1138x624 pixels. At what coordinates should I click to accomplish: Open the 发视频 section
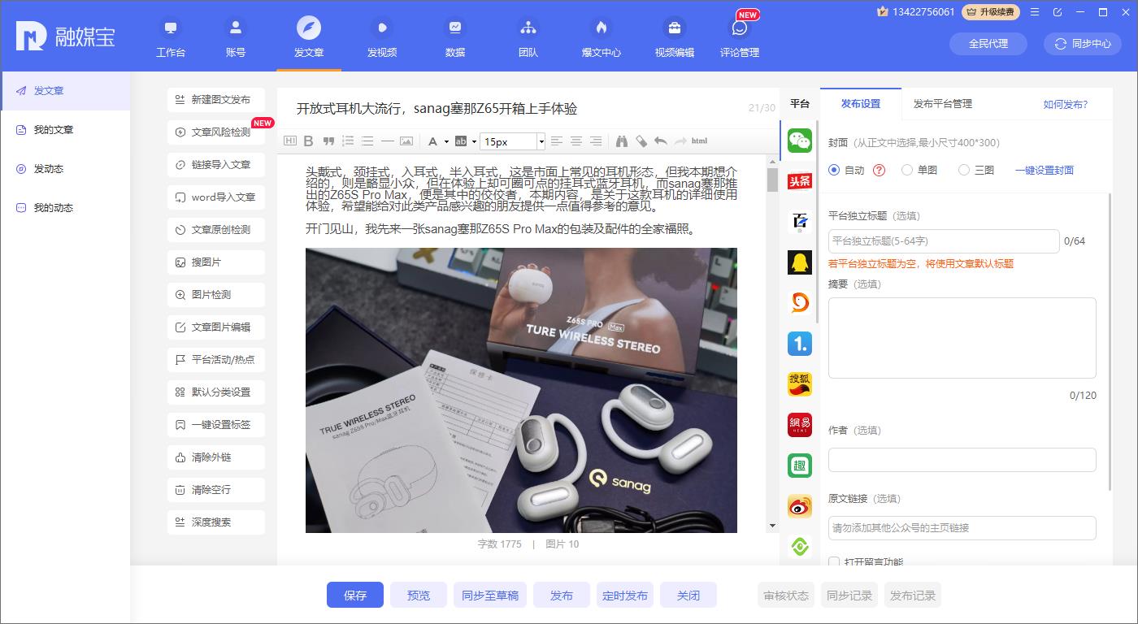(x=382, y=37)
